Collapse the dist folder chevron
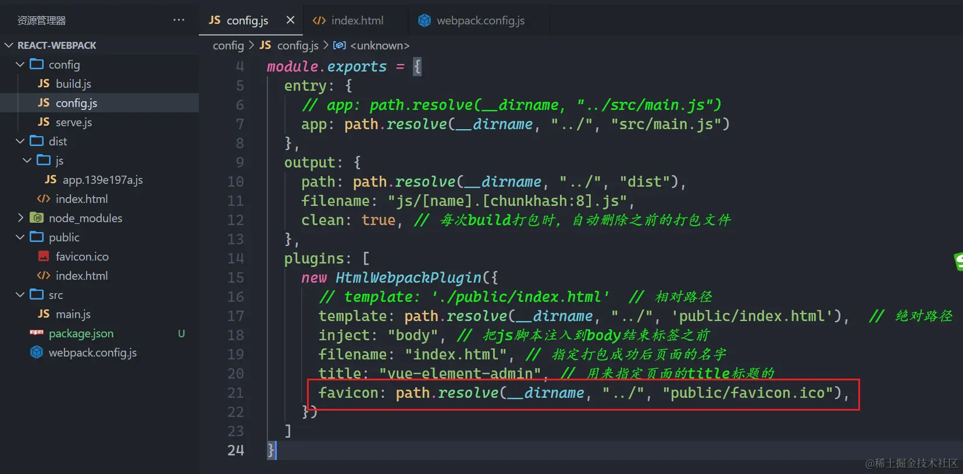 tap(20, 141)
